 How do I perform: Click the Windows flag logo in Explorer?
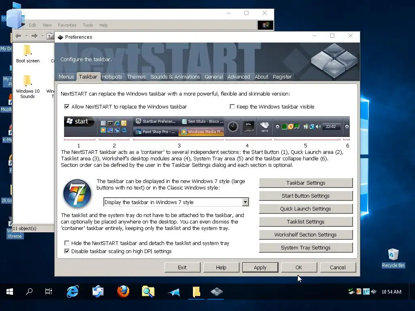[x=265, y=25]
